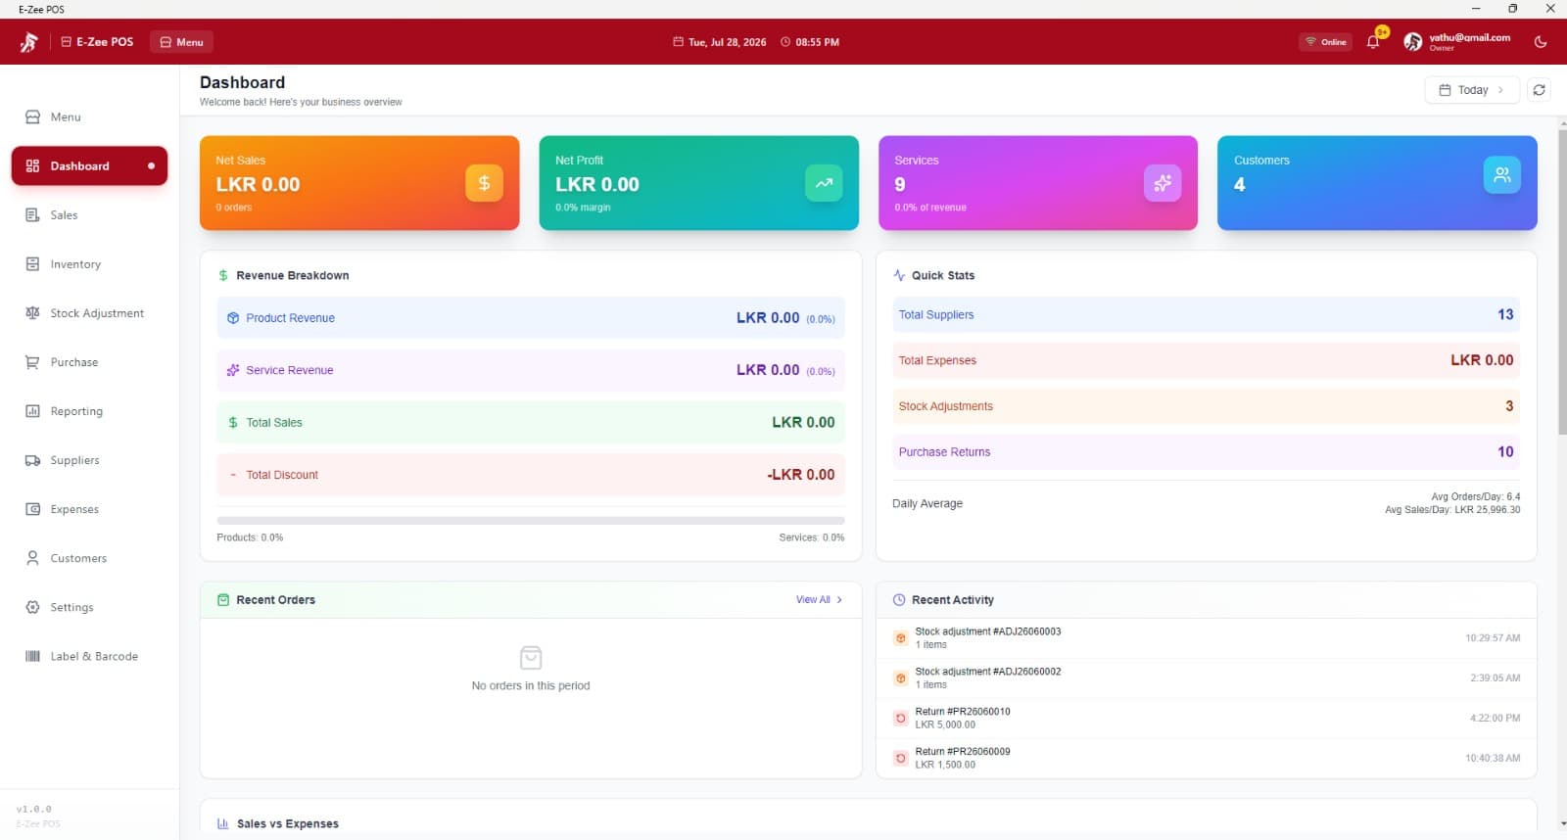Screen dimensions: 1567x840
Task: Click the E-Zee POS runner logo icon
Action: pyautogui.click(x=28, y=42)
